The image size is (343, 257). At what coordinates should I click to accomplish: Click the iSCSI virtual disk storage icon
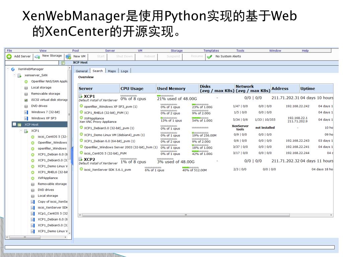click(x=26, y=100)
